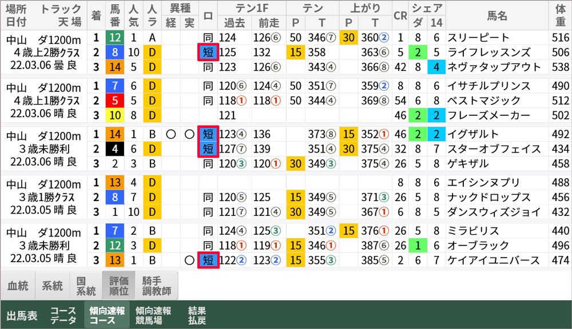Click the horse name ダンスウィズジョイ
This screenshot has width=572, height=329.
click(494, 212)
